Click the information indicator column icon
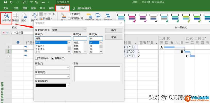This screenshot has width=210, height=103. [x=18, y=42]
